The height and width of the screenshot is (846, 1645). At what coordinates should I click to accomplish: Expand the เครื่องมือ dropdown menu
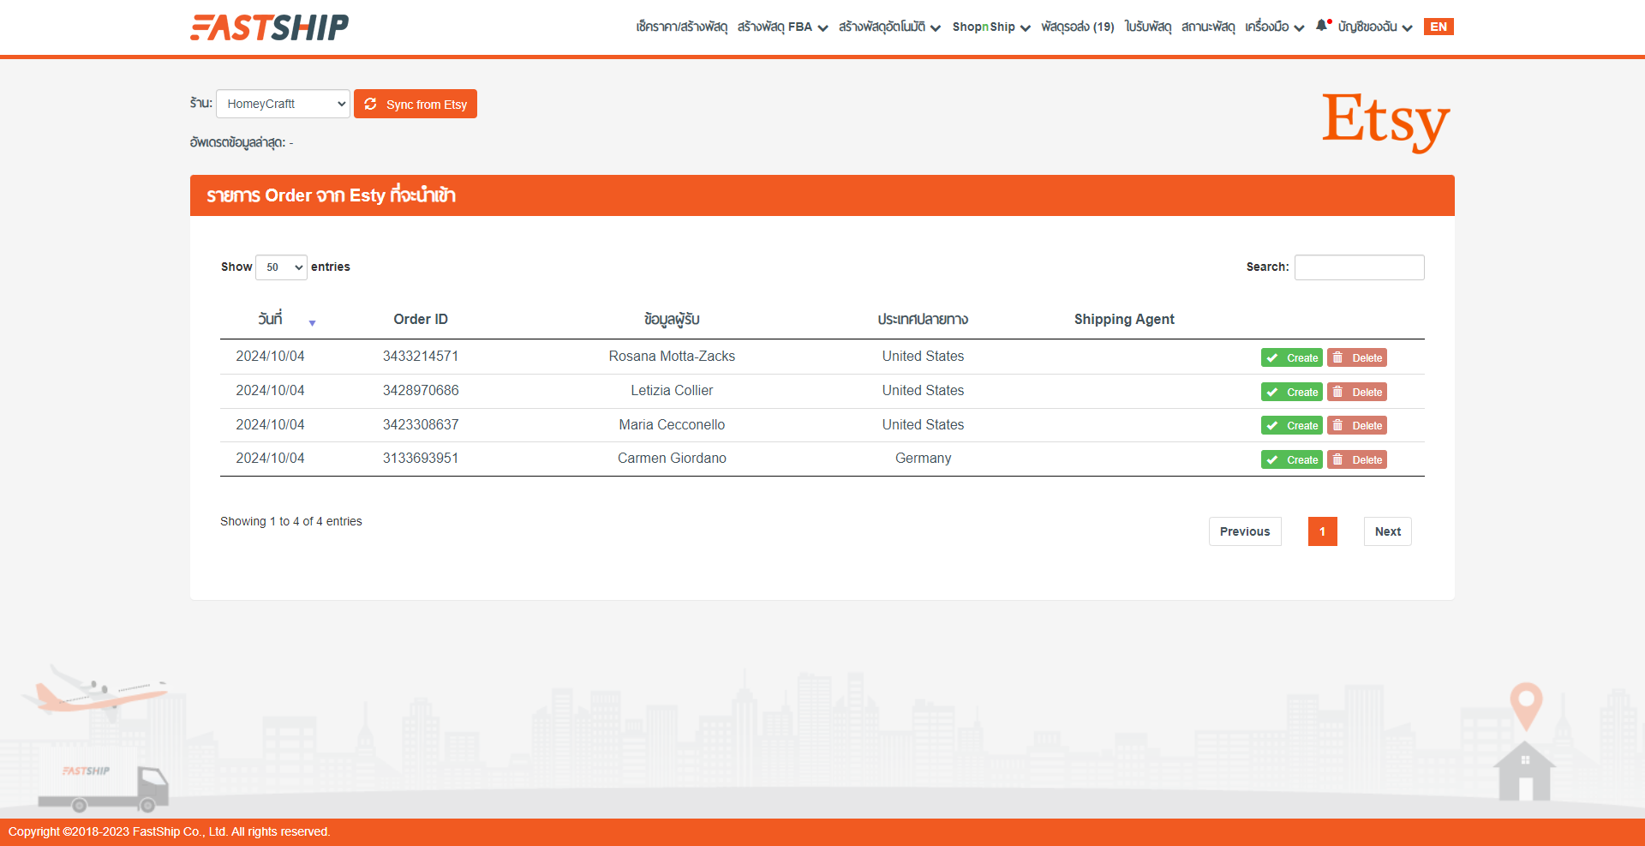(x=1274, y=27)
